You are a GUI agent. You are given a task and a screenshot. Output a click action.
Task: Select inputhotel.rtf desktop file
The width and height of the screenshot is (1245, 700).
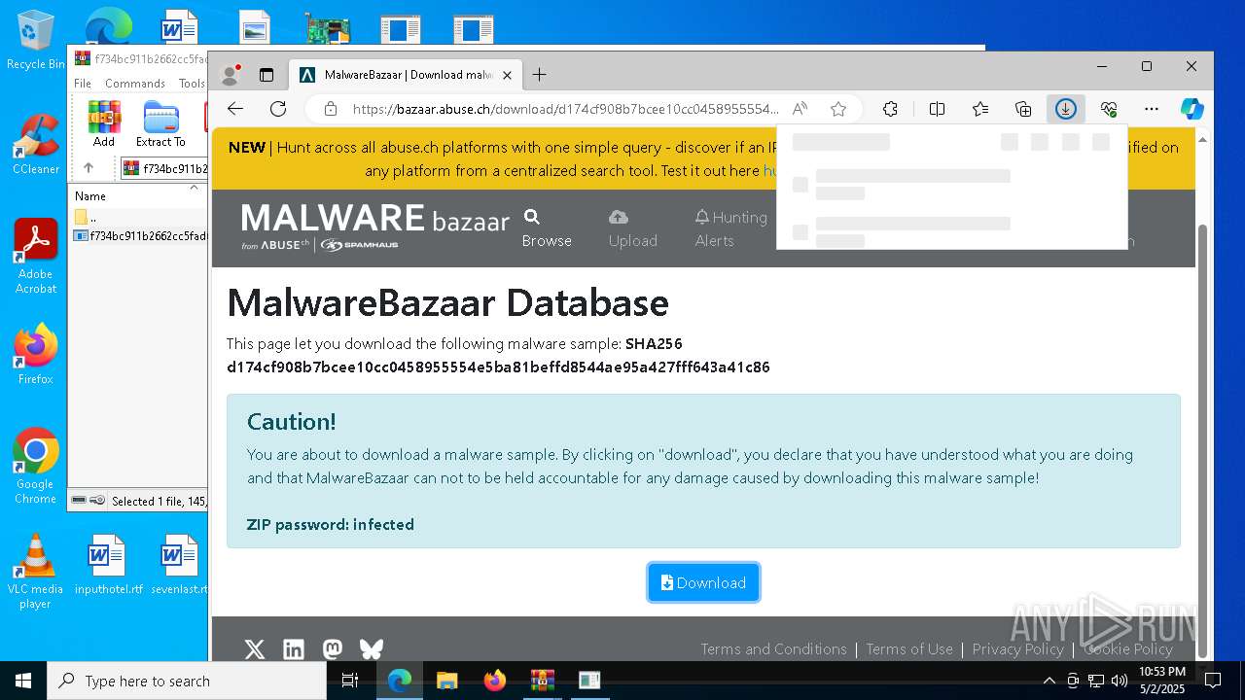point(107,564)
